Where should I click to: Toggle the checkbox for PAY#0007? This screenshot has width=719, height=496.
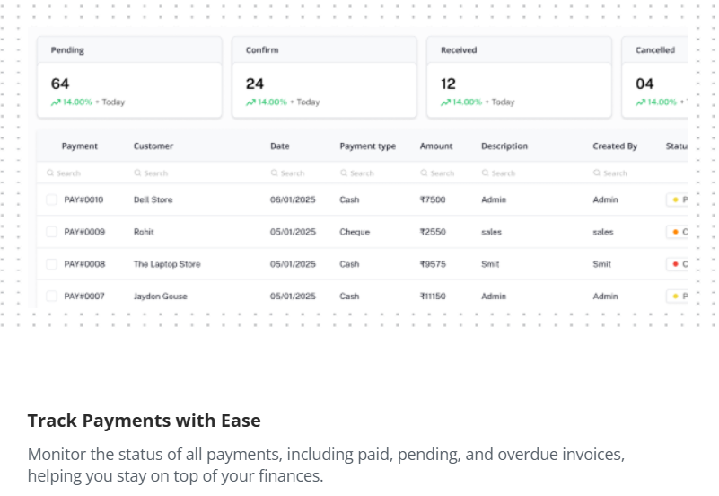[x=51, y=296]
